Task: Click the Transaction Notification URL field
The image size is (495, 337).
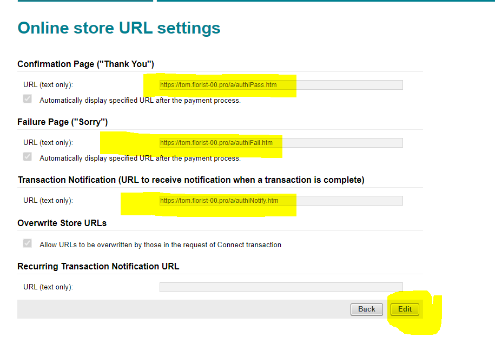Action: click(x=281, y=201)
